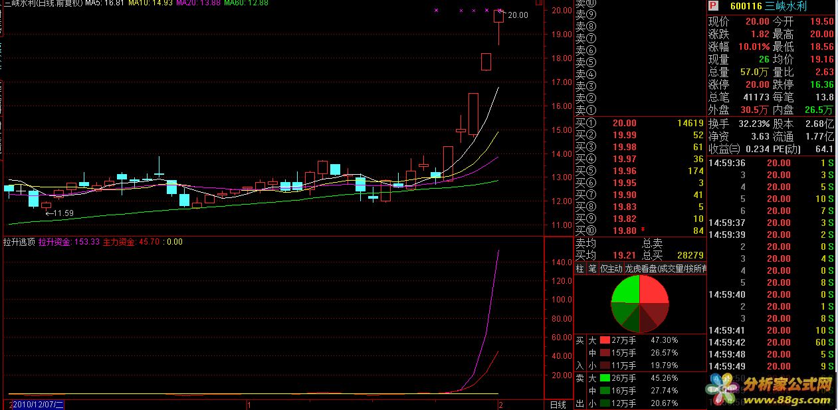Click the 卖① ask row label
Viewport: 838px width, 410px height.
tap(586, 110)
